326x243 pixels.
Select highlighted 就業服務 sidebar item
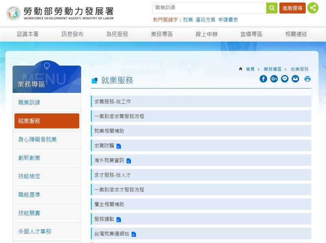point(47,121)
